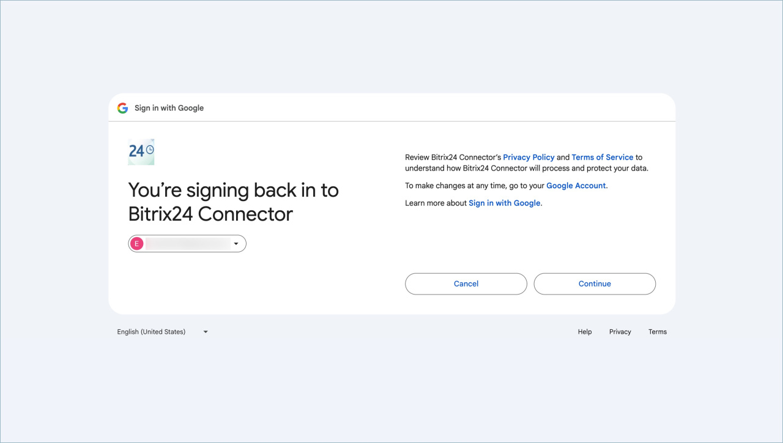
Task: Open the Terms of Service link
Action: (603, 157)
